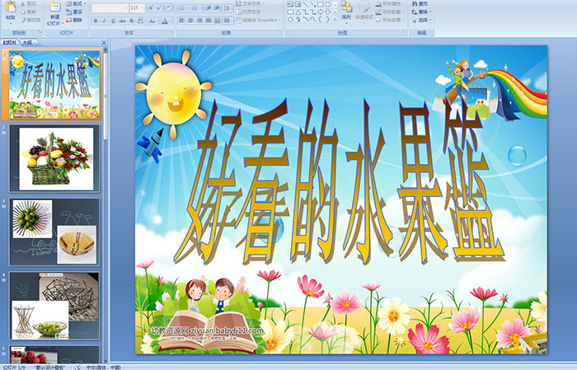Screen dimensions: 577x370
Task: Toggle Italic formatting
Action: [x=104, y=21]
